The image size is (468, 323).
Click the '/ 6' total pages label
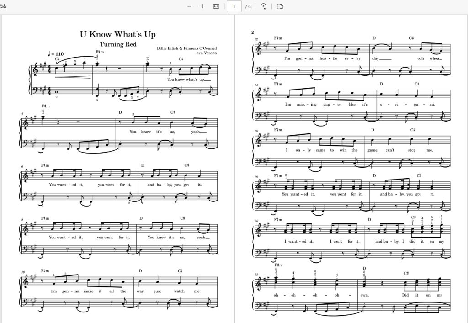[248, 6]
